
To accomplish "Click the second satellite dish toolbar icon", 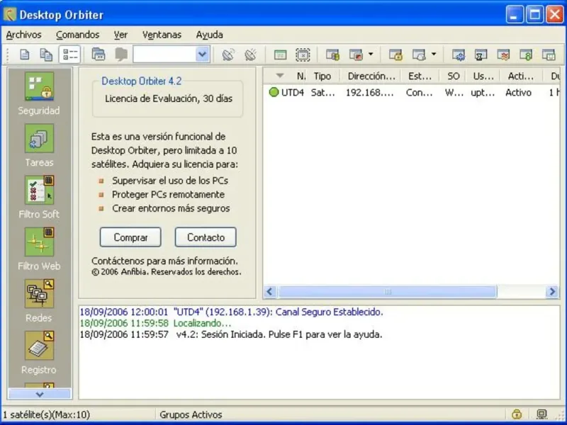I will pyautogui.click(x=251, y=55).
